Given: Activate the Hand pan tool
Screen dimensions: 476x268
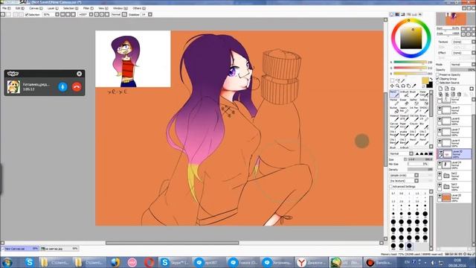Looking at the screenshot, I should [408, 86].
